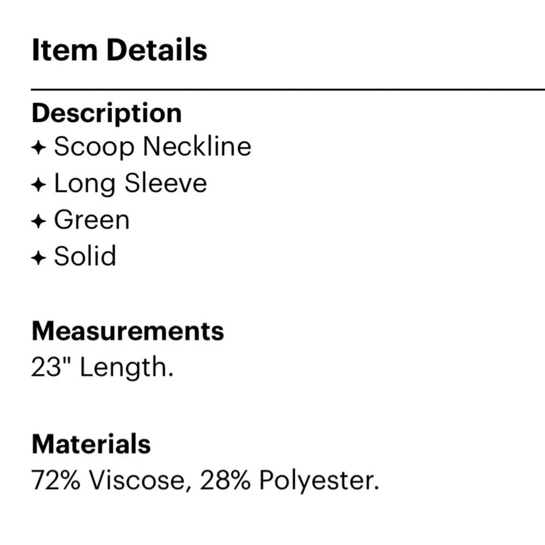Click the Item Details heading
Screen dimensions: 545x545
click(119, 50)
